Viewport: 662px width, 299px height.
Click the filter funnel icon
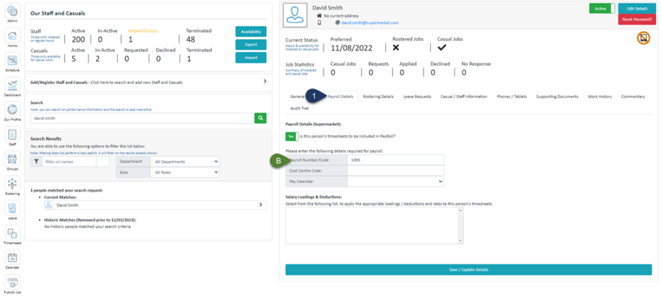pos(36,161)
